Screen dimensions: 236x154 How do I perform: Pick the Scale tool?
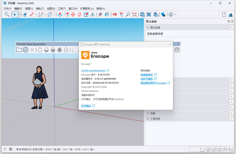point(86,15)
